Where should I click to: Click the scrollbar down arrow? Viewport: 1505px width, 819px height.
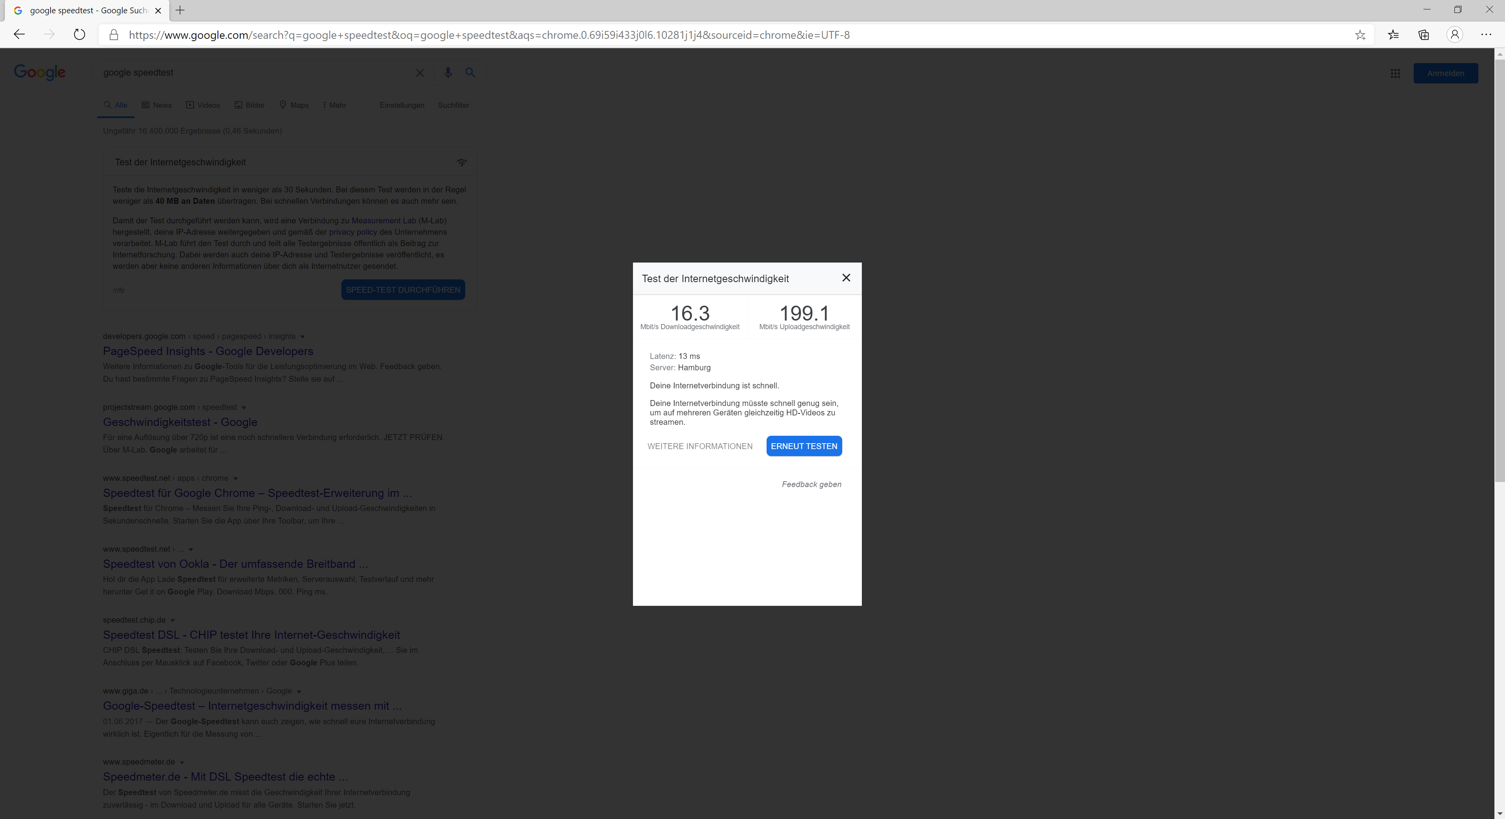point(1500,813)
